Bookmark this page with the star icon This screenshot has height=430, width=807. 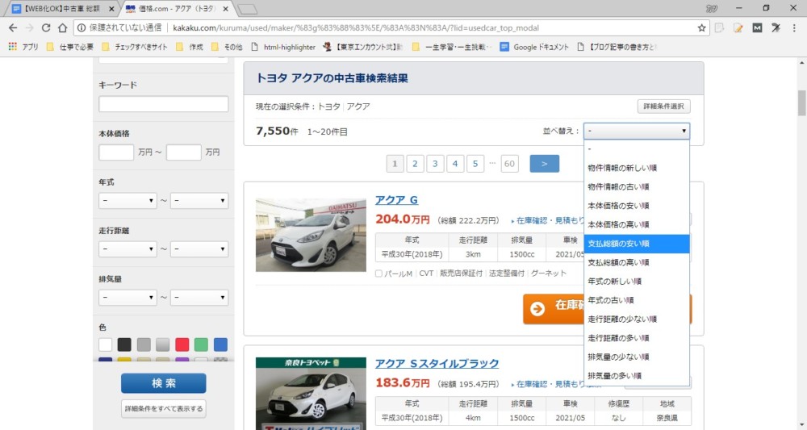tap(701, 27)
